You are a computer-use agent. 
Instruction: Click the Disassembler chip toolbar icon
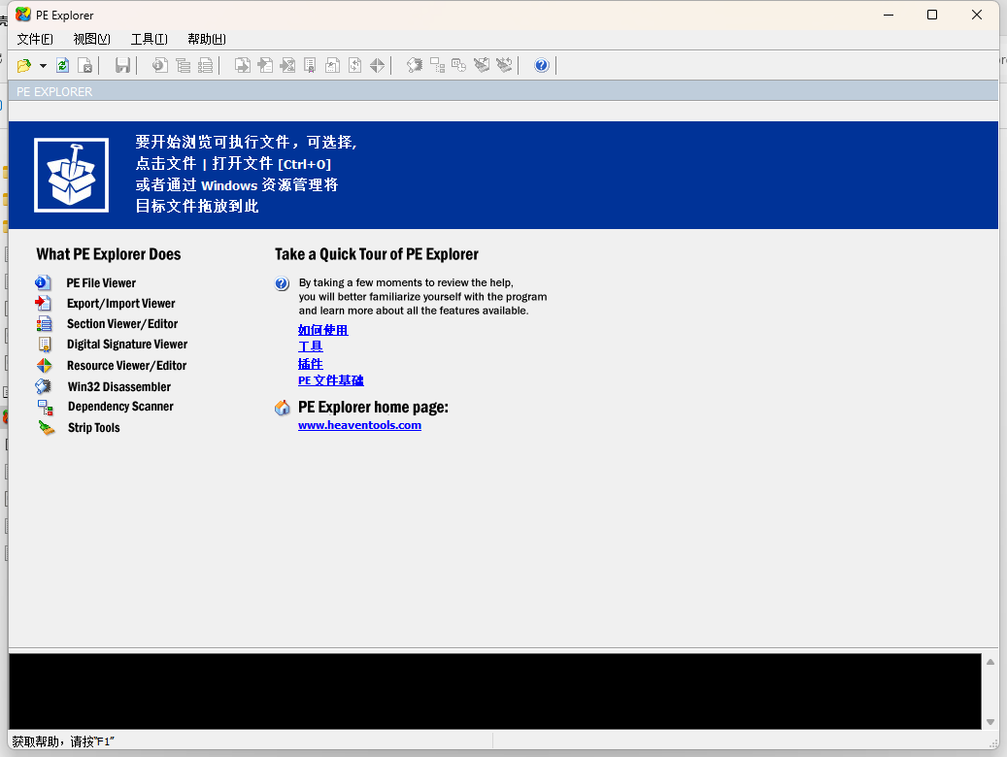pos(415,65)
